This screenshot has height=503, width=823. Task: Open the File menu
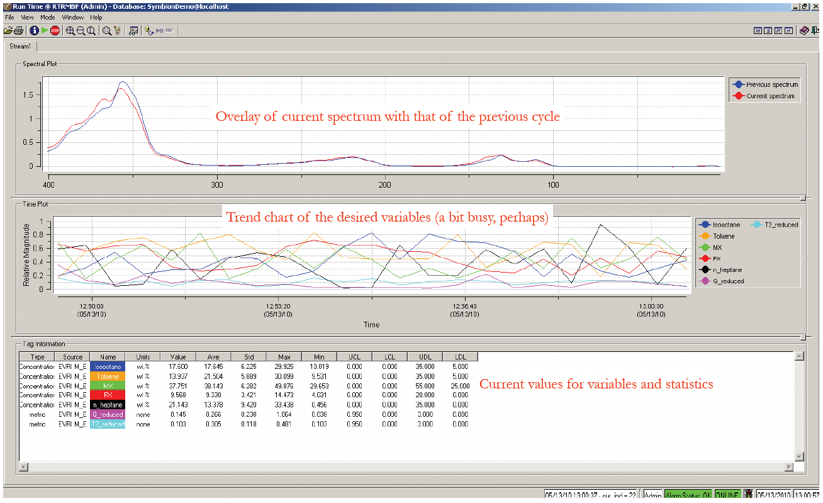(x=9, y=18)
